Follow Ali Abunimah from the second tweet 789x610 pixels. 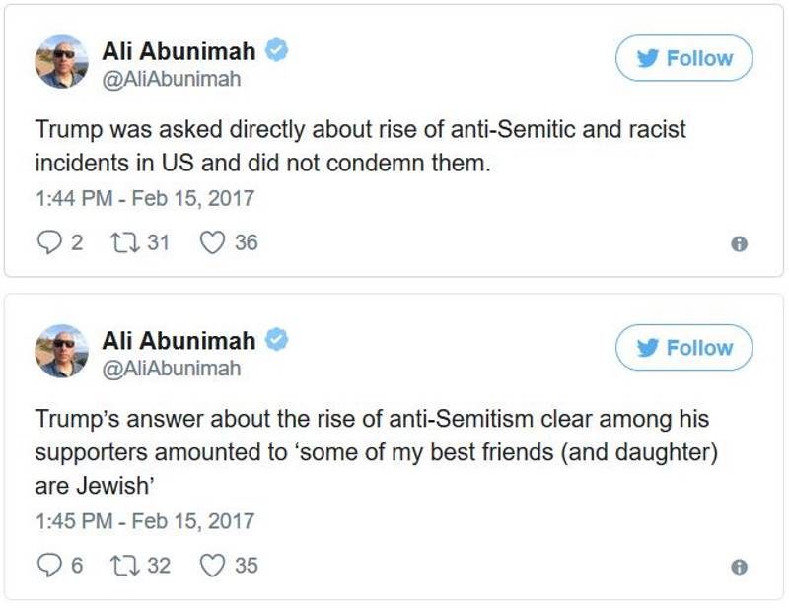click(683, 348)
